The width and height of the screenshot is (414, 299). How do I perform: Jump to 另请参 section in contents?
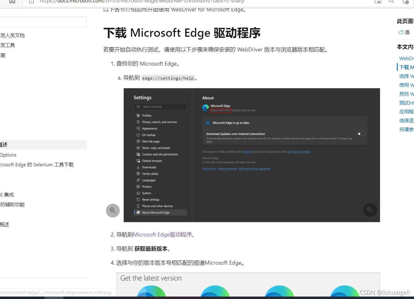point(406,129)
